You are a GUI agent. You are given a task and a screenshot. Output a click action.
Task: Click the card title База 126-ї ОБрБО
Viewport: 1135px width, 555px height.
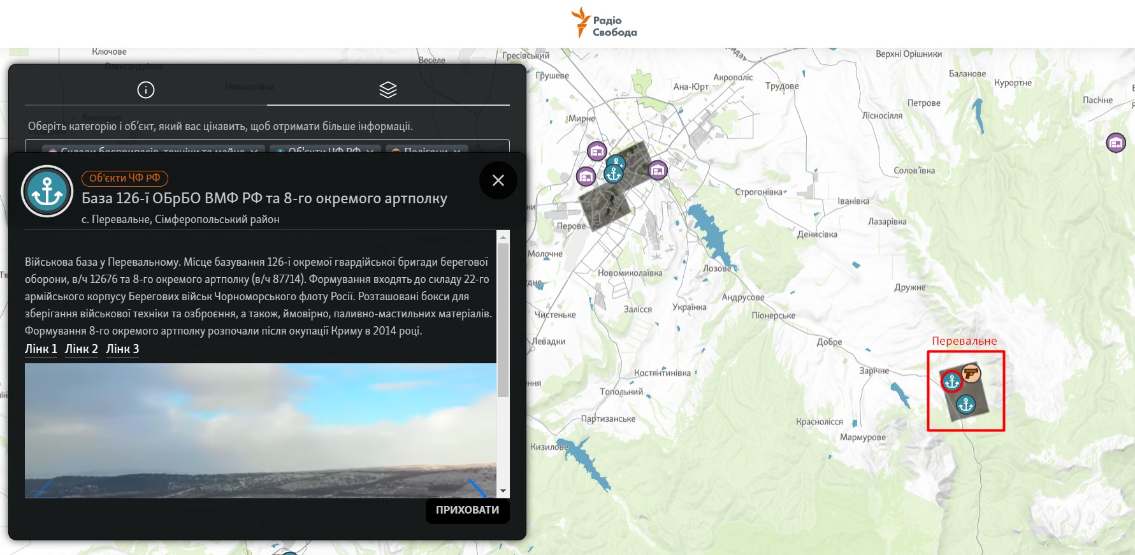pyautogui.click(x=264, y=199)
